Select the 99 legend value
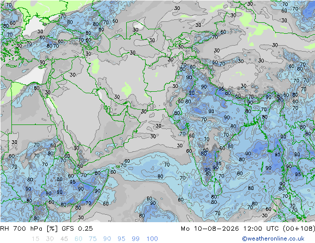Image resolution: width=315 pixels, height=243 pixels. click(x=136, y=239)
